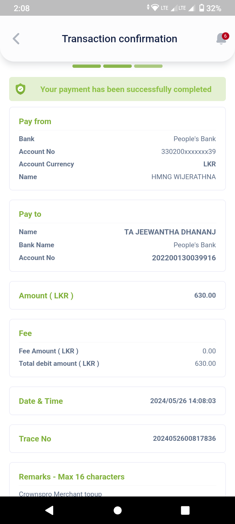Tap the battery icon in status bar
The width and height of the screenshot is (235, 524).
point(202,8)
